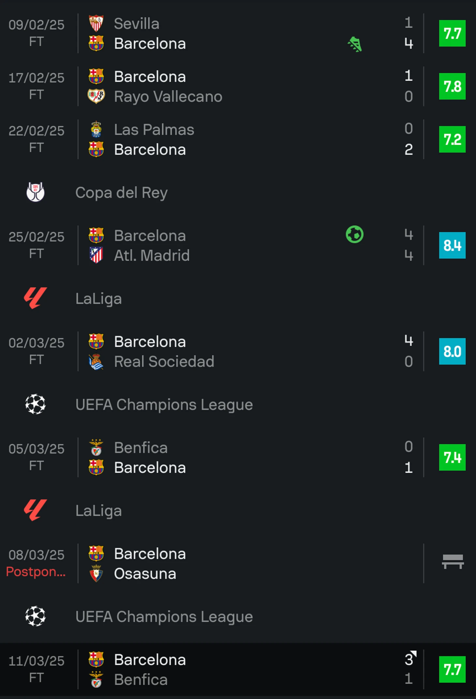Select the Real Sociedad team name
The width and height of the screenshot is (476, 699).
click(164, 362)
